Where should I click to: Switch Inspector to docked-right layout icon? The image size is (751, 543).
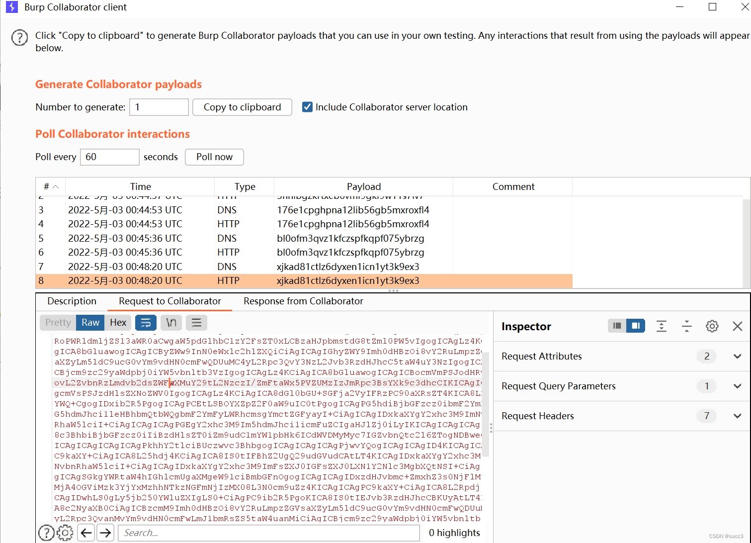pyautogui.click(x=635, y=326)
